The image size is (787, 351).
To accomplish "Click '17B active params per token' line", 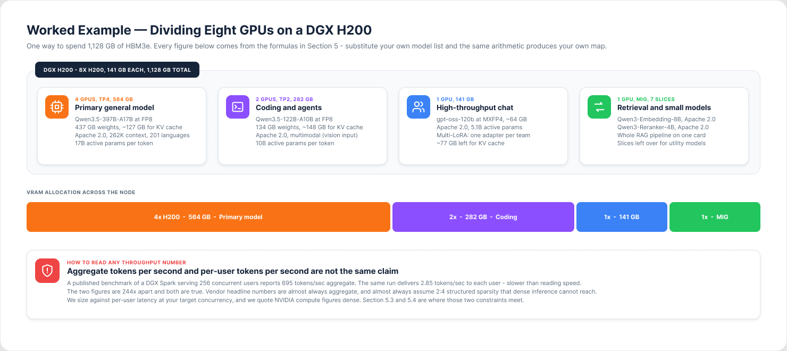I will [114, 143].
